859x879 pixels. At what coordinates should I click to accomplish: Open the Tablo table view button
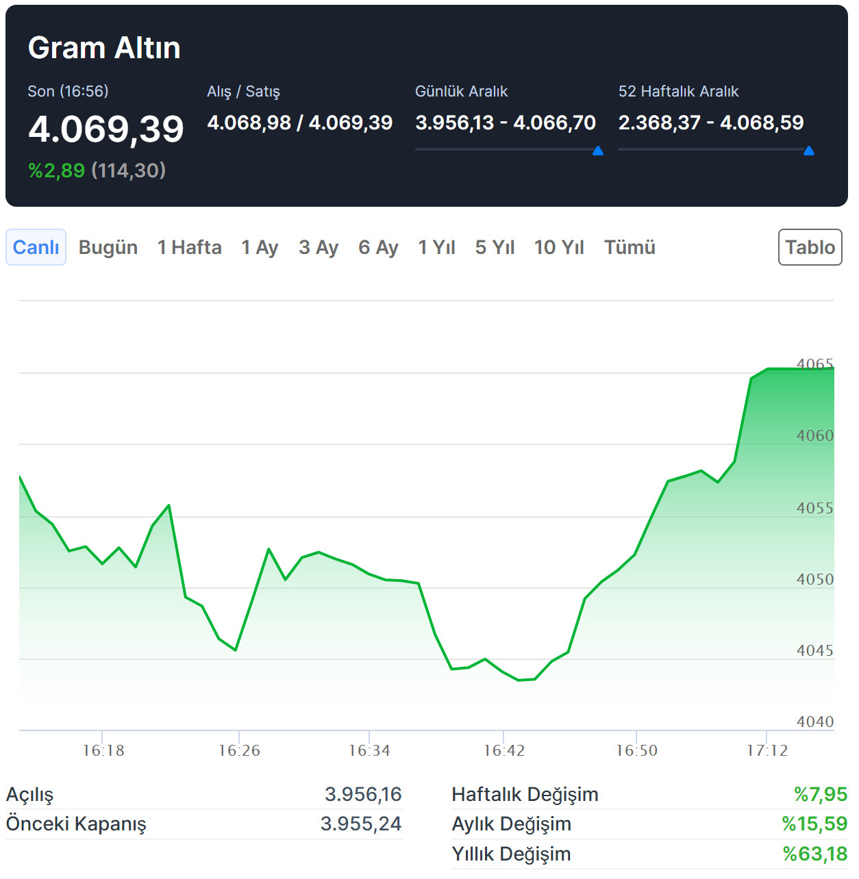[810, 247]
